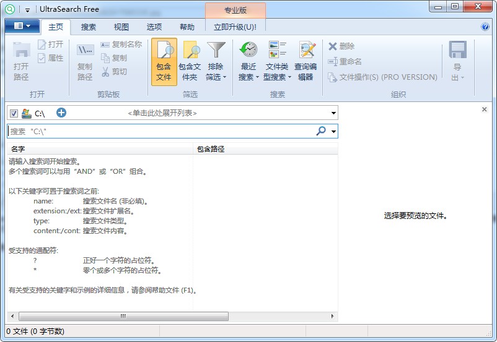Sort by the 包含路径 column header
497x342 pixels.
(x=266, y=149)
